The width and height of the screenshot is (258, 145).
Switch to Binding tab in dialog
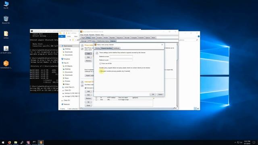coord(98,48)
